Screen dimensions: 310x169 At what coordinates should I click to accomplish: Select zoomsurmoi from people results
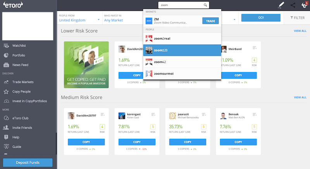click(x=182, y=74)
